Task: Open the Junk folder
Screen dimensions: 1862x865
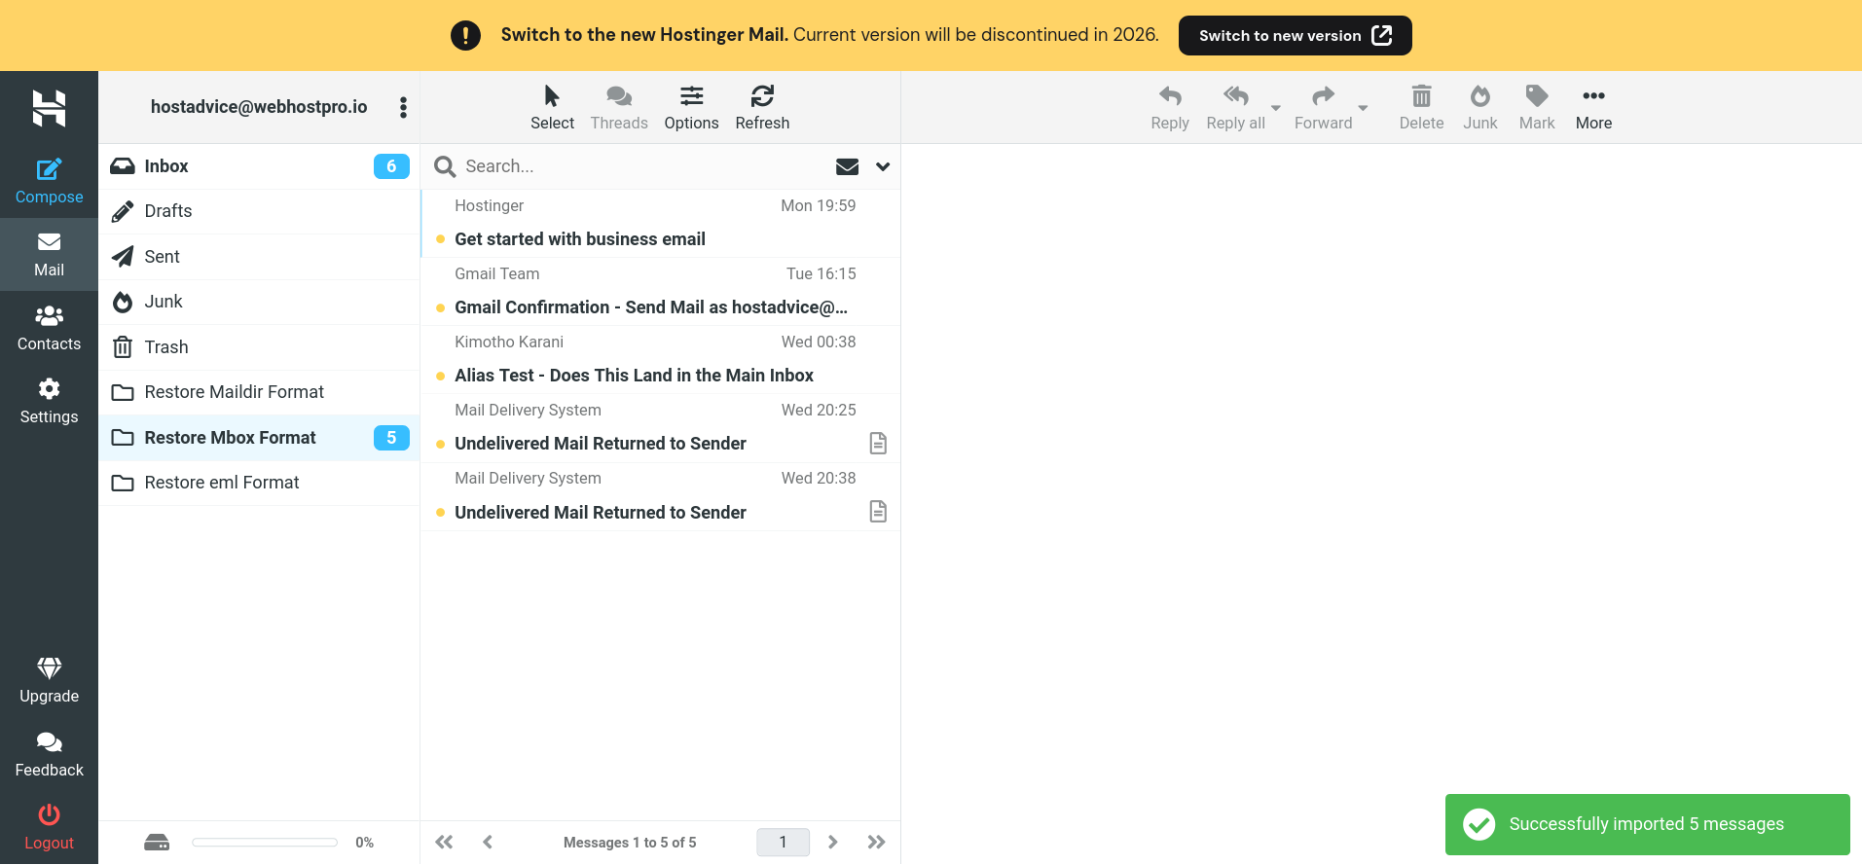Action: coord(259,302)
